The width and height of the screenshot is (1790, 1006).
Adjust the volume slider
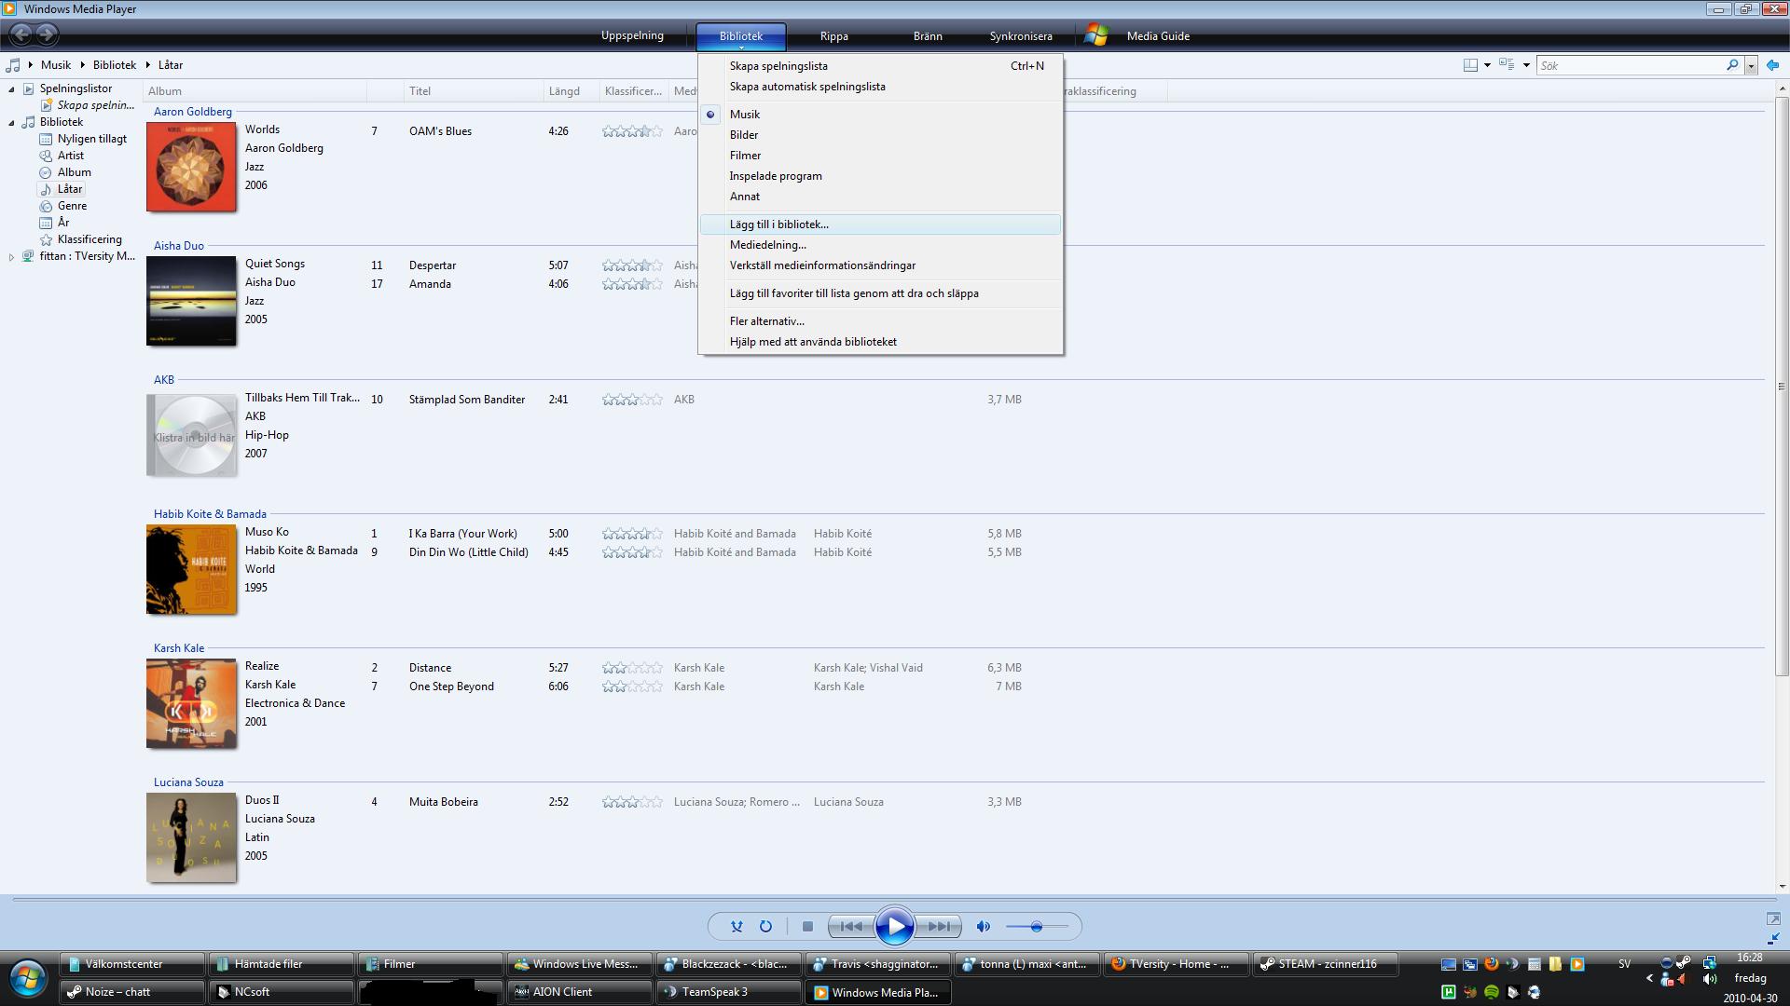[1036, 926]
